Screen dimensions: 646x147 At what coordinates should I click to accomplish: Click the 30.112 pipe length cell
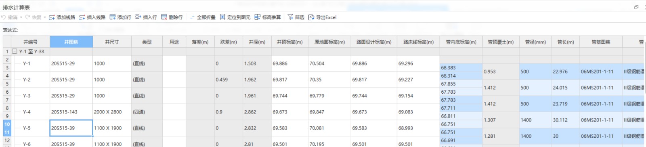pyautogui.click(x=566, y=120)
